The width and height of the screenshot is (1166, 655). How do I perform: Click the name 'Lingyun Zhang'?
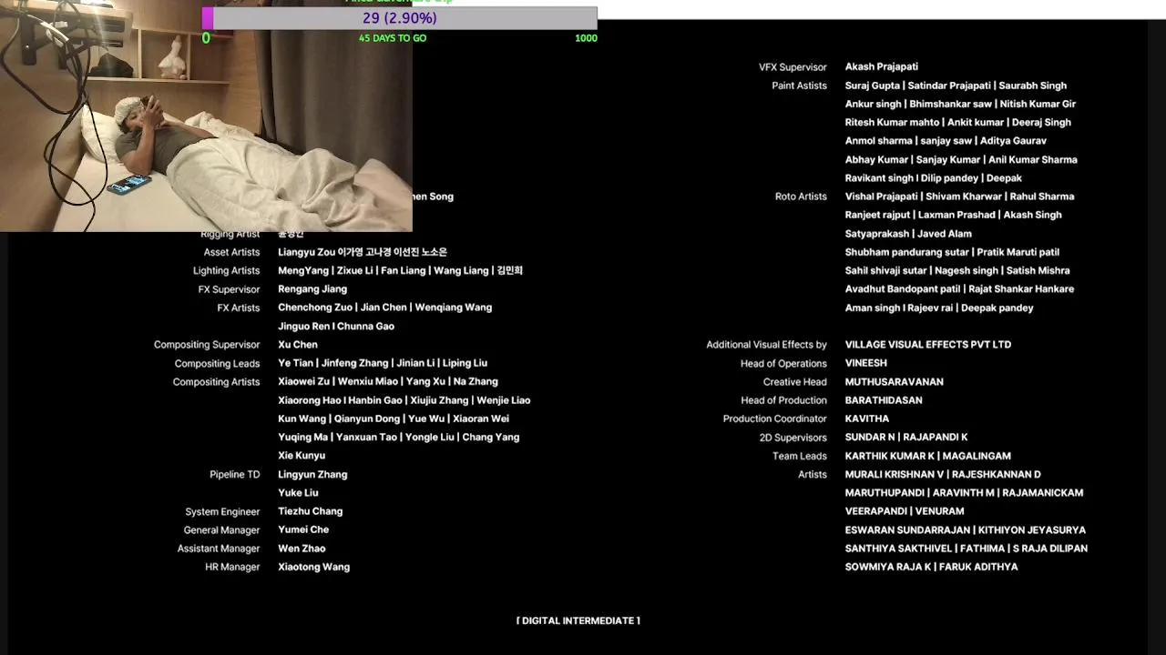312,475
